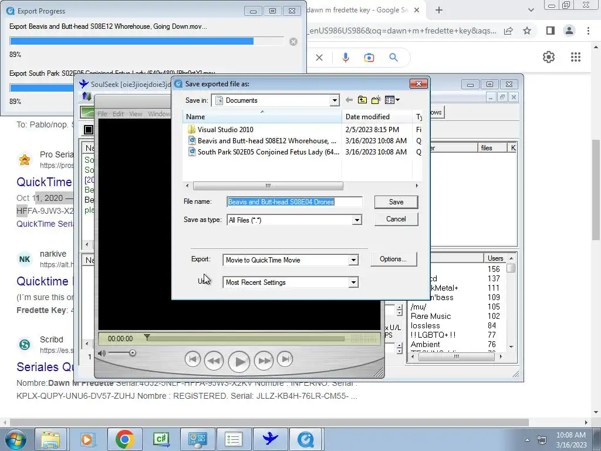Go to end of movie in QuickTime
The height and width of the screenshot is (451, 601).
pyautogui.click(x=285, y=359)
